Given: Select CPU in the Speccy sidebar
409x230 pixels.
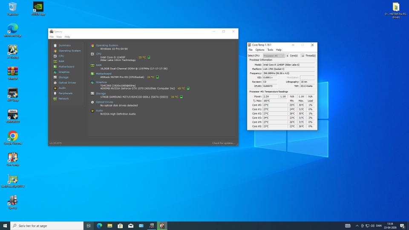Looking at the screenshot, I should tap(61, 56).
